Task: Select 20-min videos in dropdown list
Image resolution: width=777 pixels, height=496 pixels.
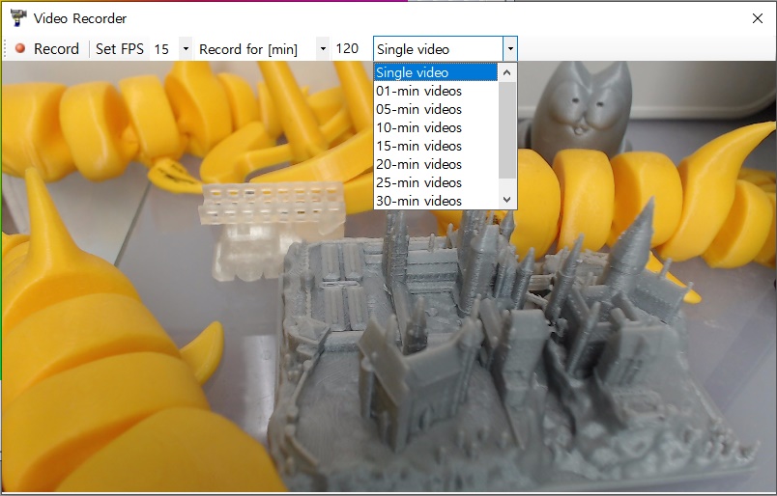Action: 435,164
